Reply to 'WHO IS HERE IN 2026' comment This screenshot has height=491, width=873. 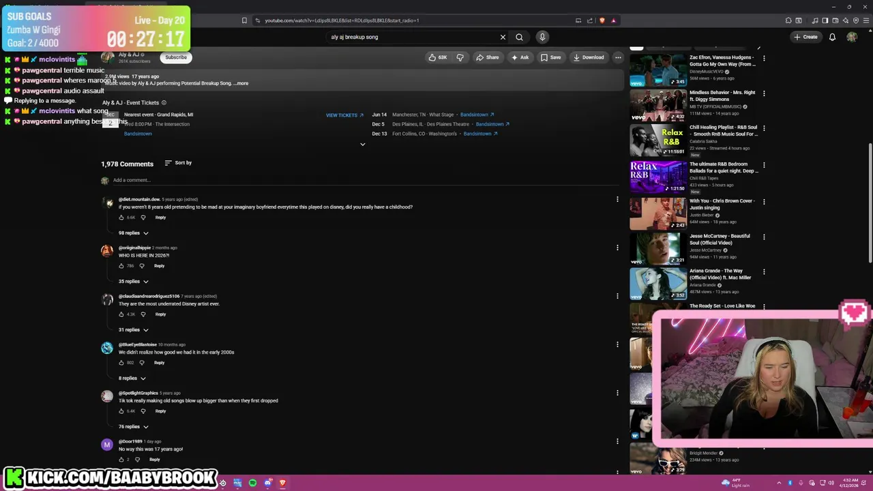click(x=159, y=266)
